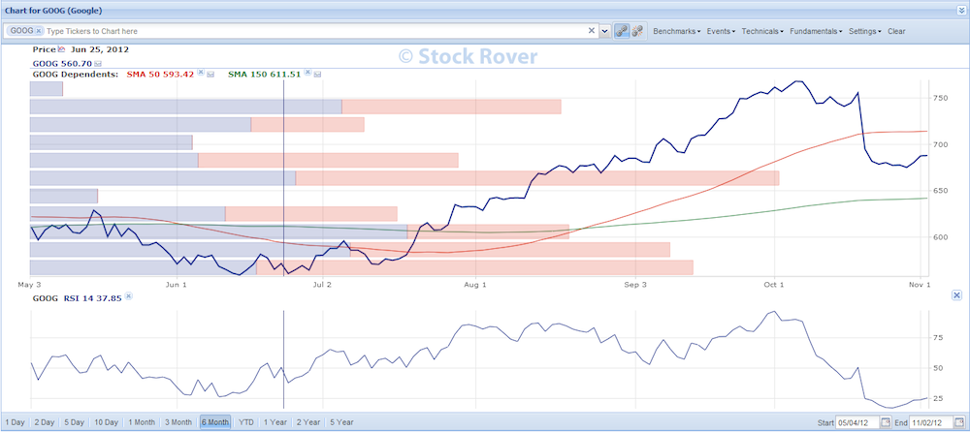
Task: Click the envelope icon beside SMA 150
Action: 318,75
